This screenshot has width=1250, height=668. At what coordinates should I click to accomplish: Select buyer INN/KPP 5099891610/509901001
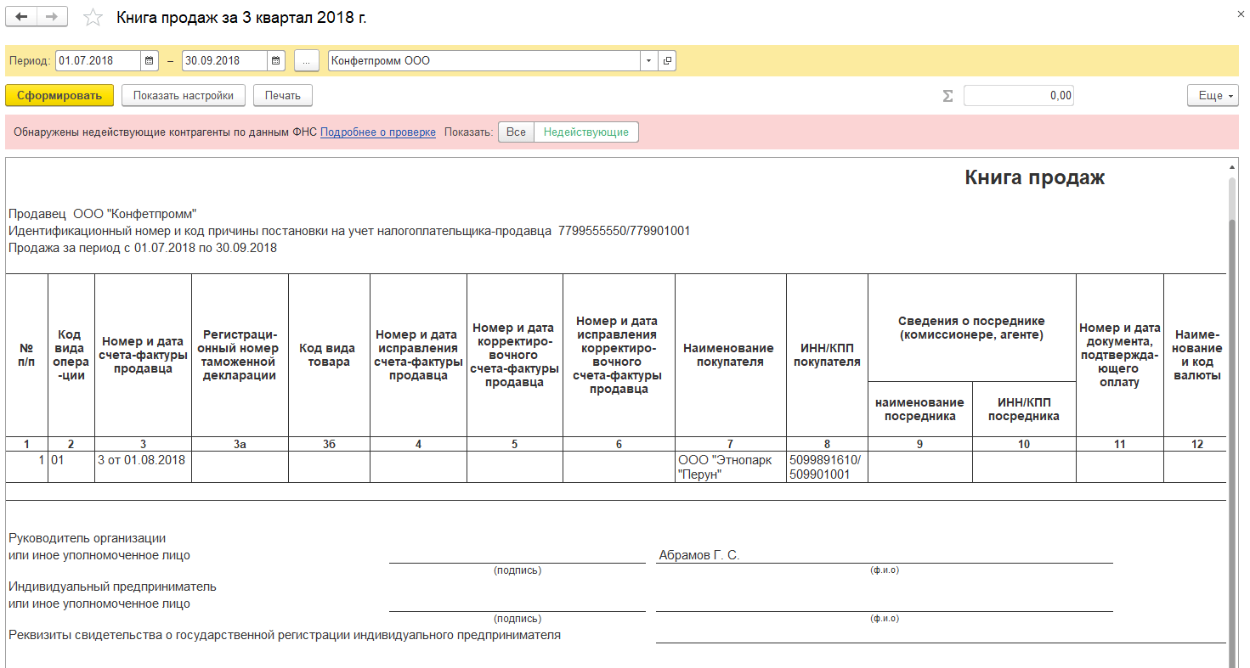pos(827,467)
